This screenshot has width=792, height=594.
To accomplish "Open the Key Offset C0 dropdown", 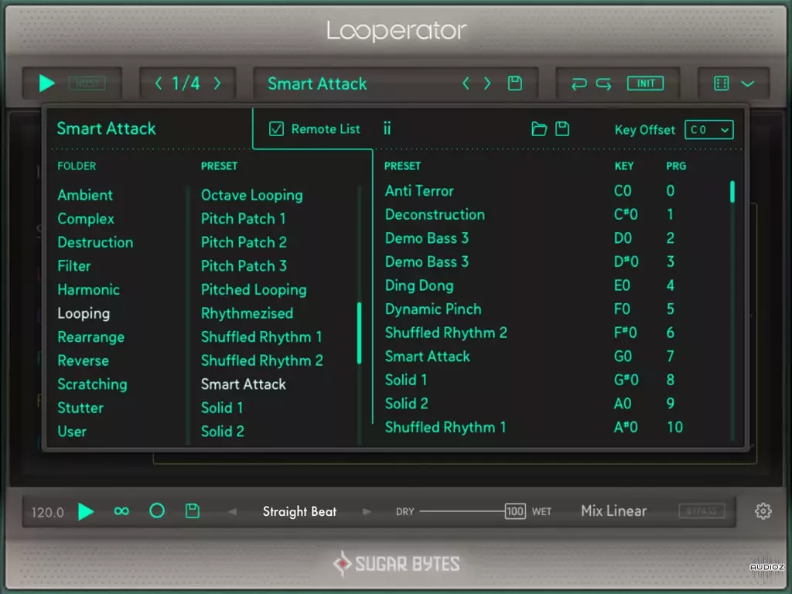I will point(708,130).
